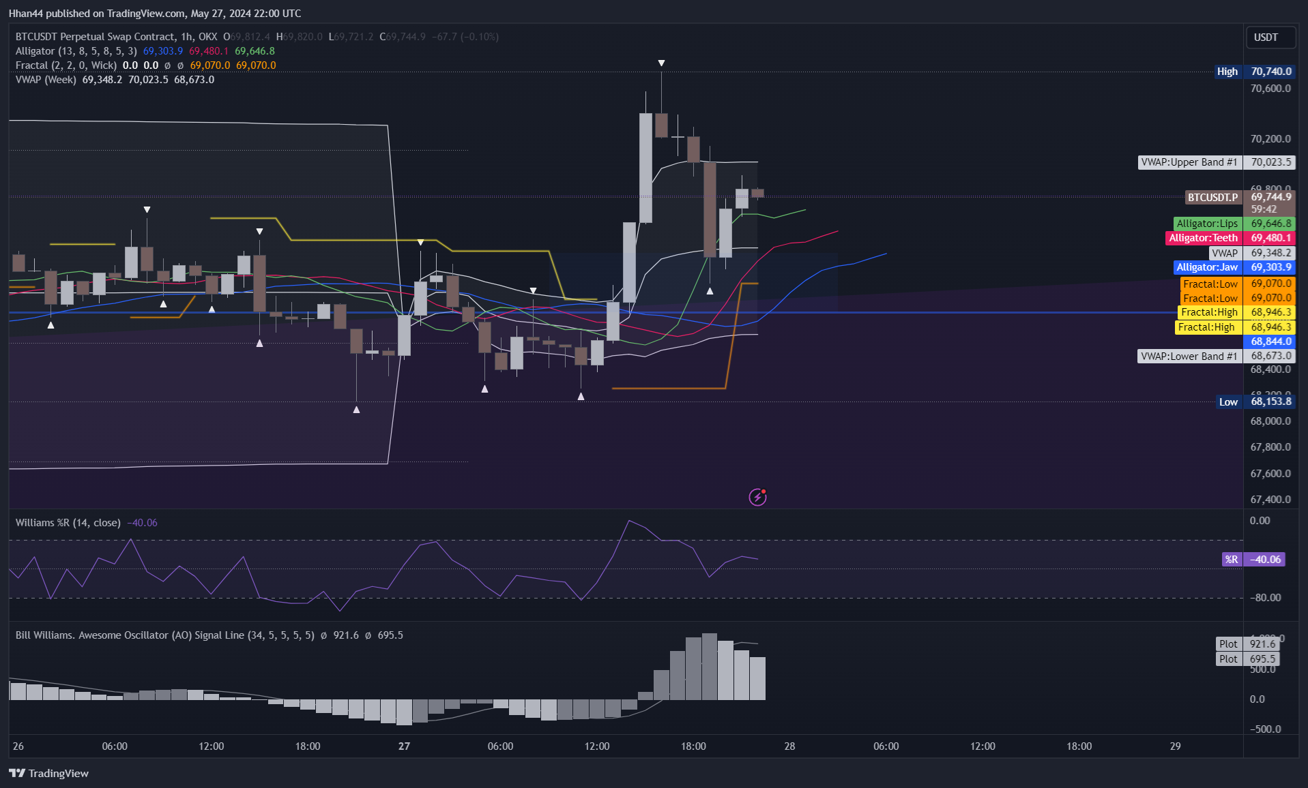Click the 29 date marker on time axis

click(1175, 746)
